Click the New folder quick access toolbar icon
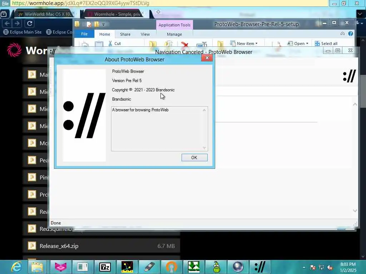The image size is (366, 274). tap(97, 24)
